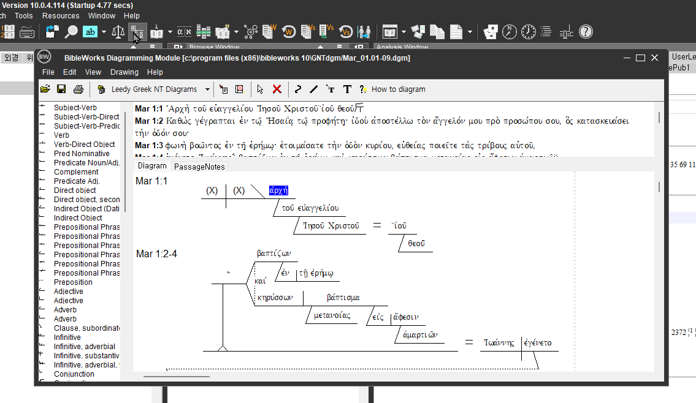Open the Tools menu in BibleWorks main window
The image size is (696, 403).
click(23, 15)
